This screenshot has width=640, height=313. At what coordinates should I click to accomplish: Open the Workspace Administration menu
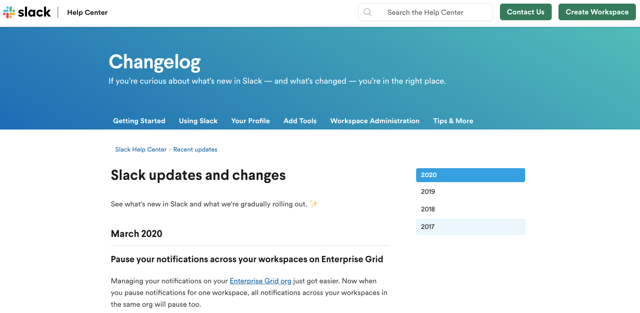pyautogui.click(x=375, y=121)
